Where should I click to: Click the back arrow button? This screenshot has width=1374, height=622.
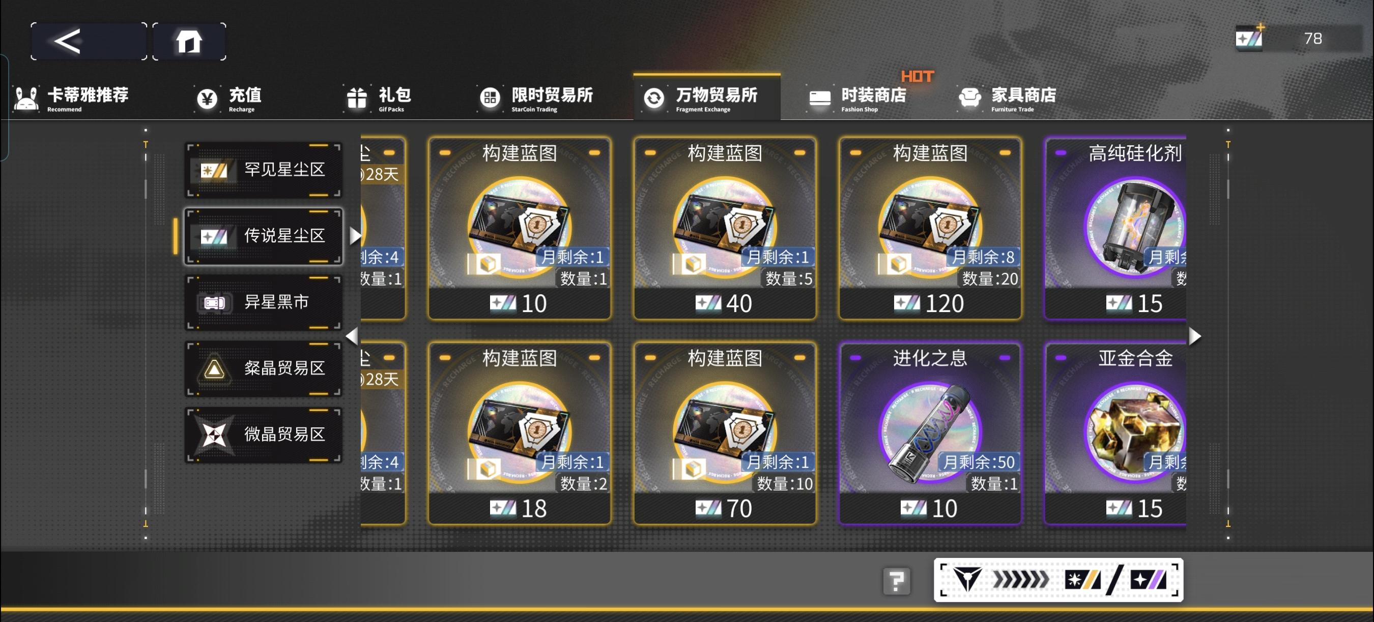pyautogui.click(x=89, y=42)
